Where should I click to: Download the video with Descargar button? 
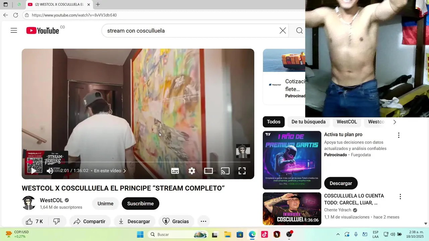click(x=134, y=221)
